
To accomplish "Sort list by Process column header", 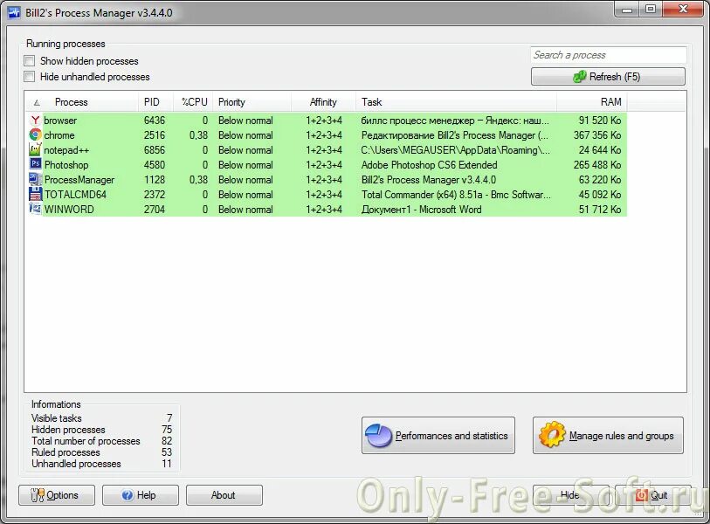I will (x=82, y=102).
